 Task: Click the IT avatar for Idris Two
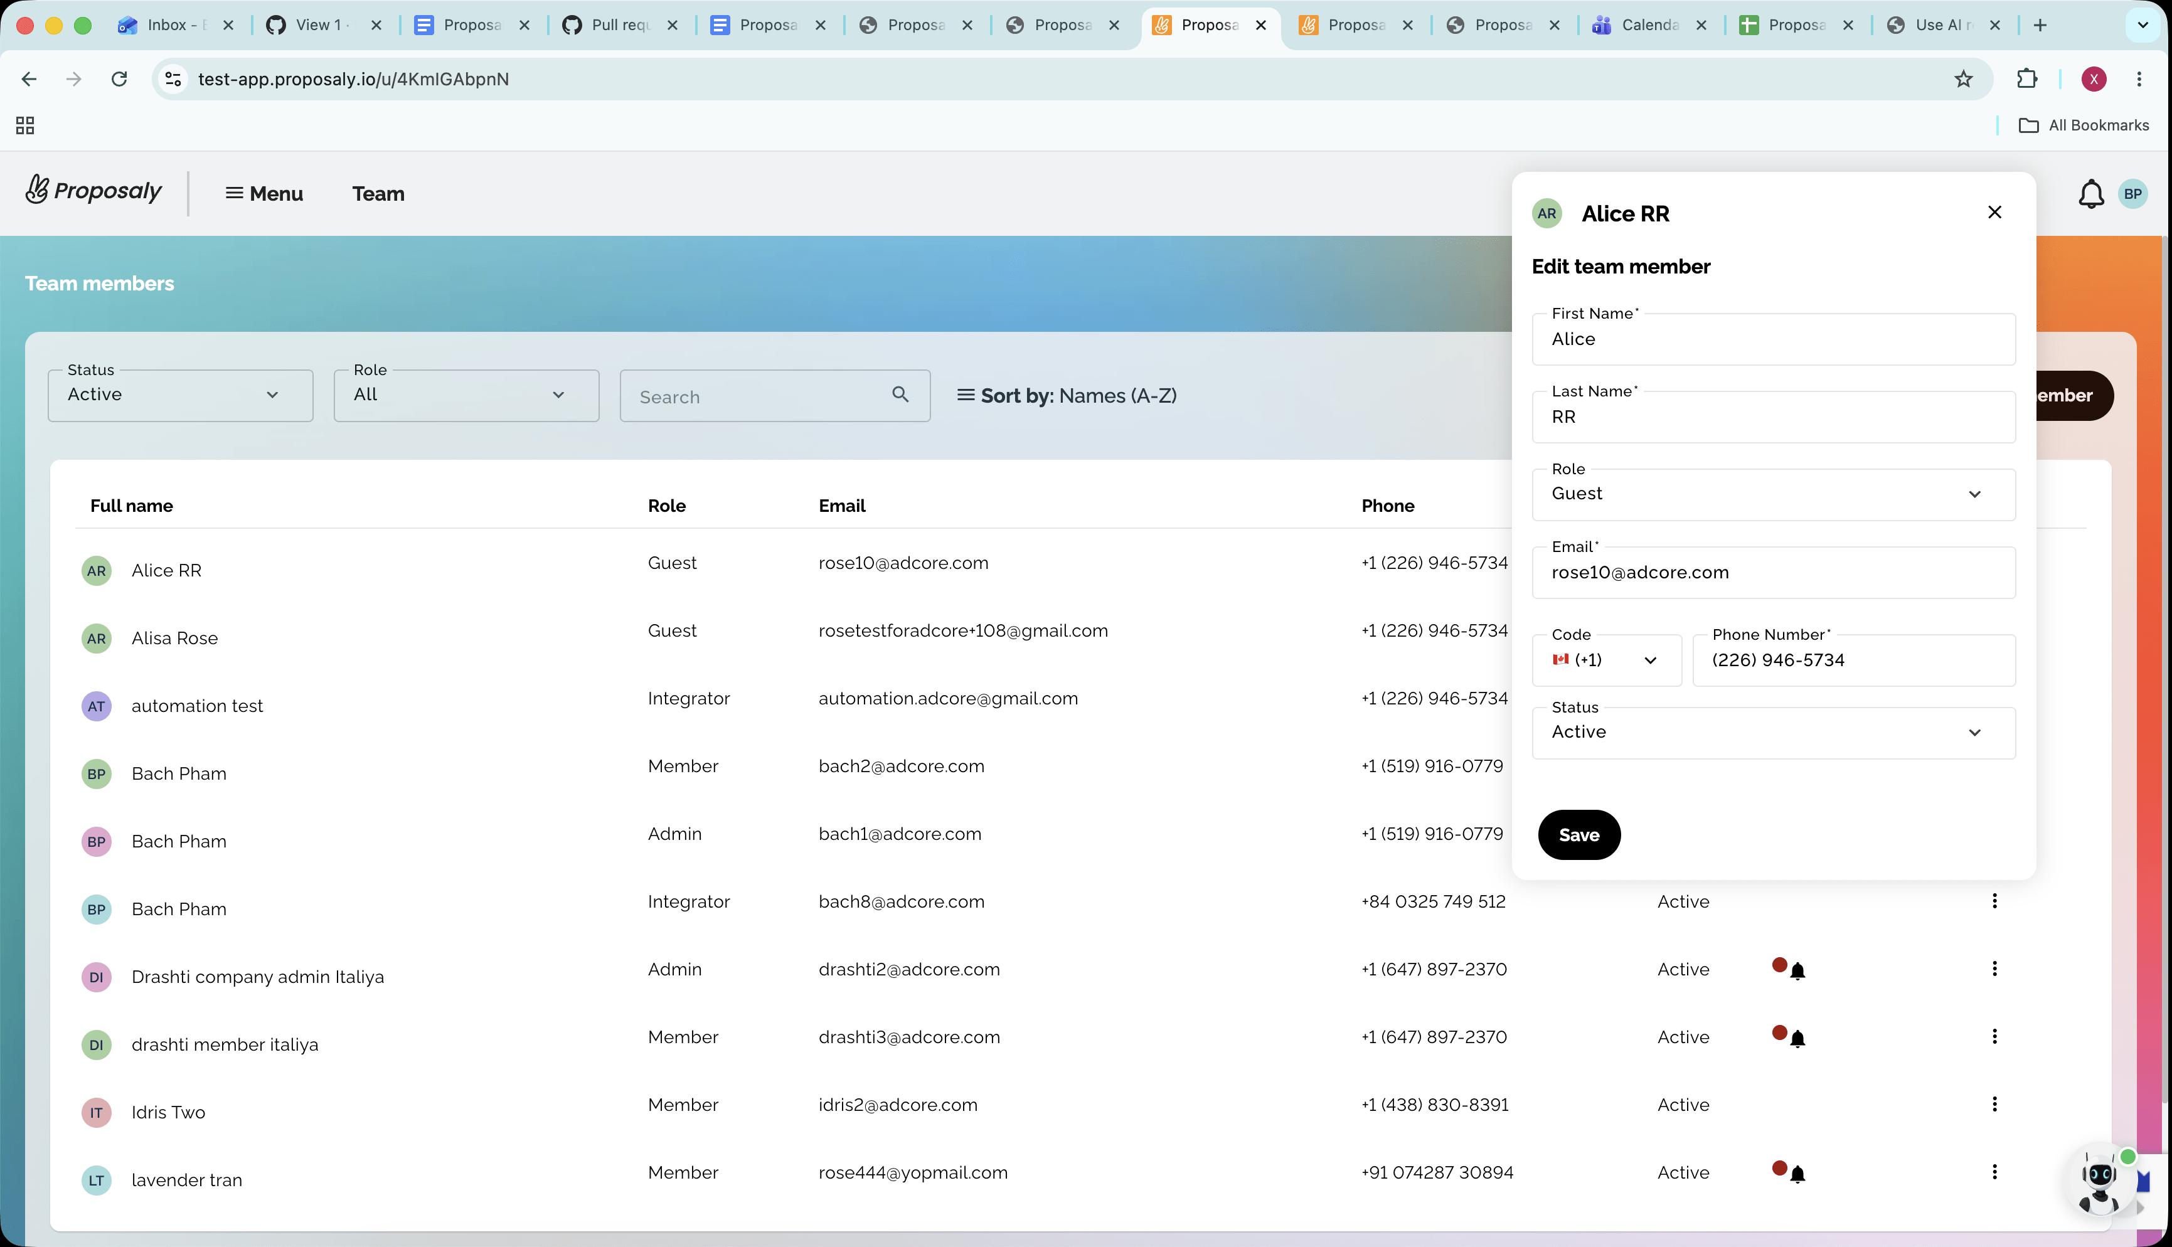tap(97, 1113)
